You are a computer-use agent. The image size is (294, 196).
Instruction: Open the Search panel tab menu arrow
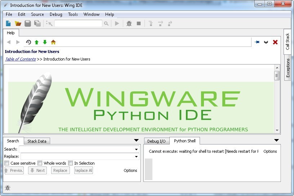click(x=136, y=140)
